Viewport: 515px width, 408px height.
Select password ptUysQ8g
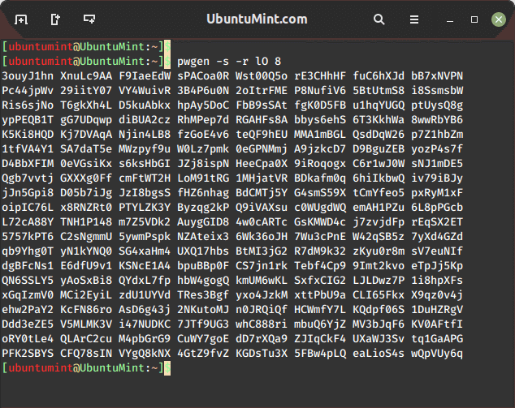(x=437, y=105)
